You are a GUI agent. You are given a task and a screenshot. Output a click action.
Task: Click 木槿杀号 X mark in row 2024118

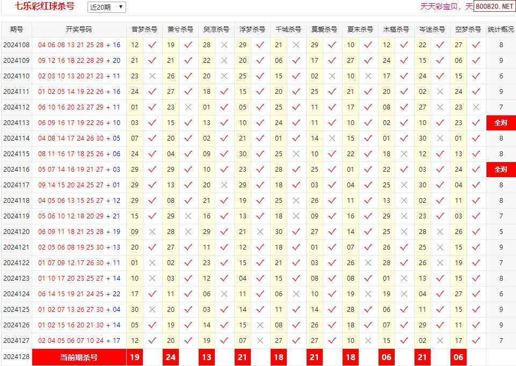[x=404, y=201]
